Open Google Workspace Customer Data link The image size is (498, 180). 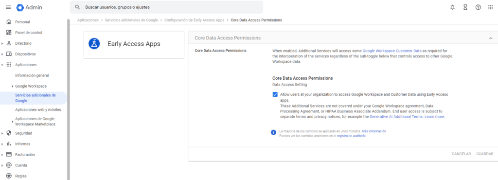(392, 51)
